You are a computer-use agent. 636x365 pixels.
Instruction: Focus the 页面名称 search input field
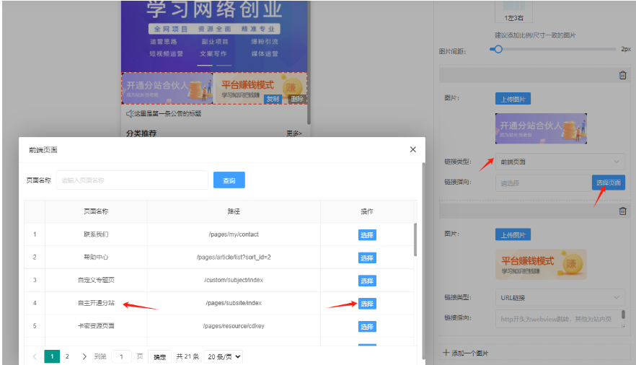(x=132, y=180)
